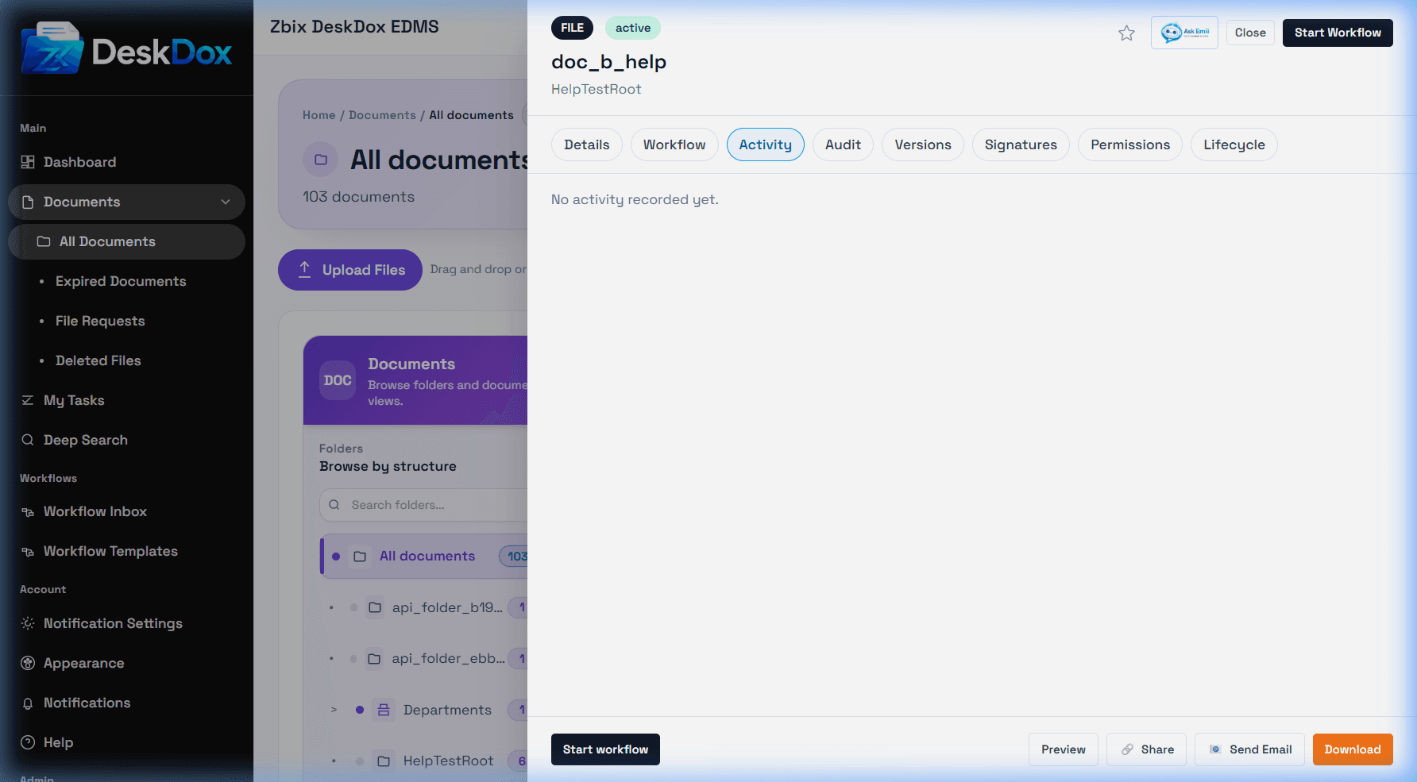Screen dimensions: 1417x782
Task: Expand the Departments folder arrow
Action: 334,710
